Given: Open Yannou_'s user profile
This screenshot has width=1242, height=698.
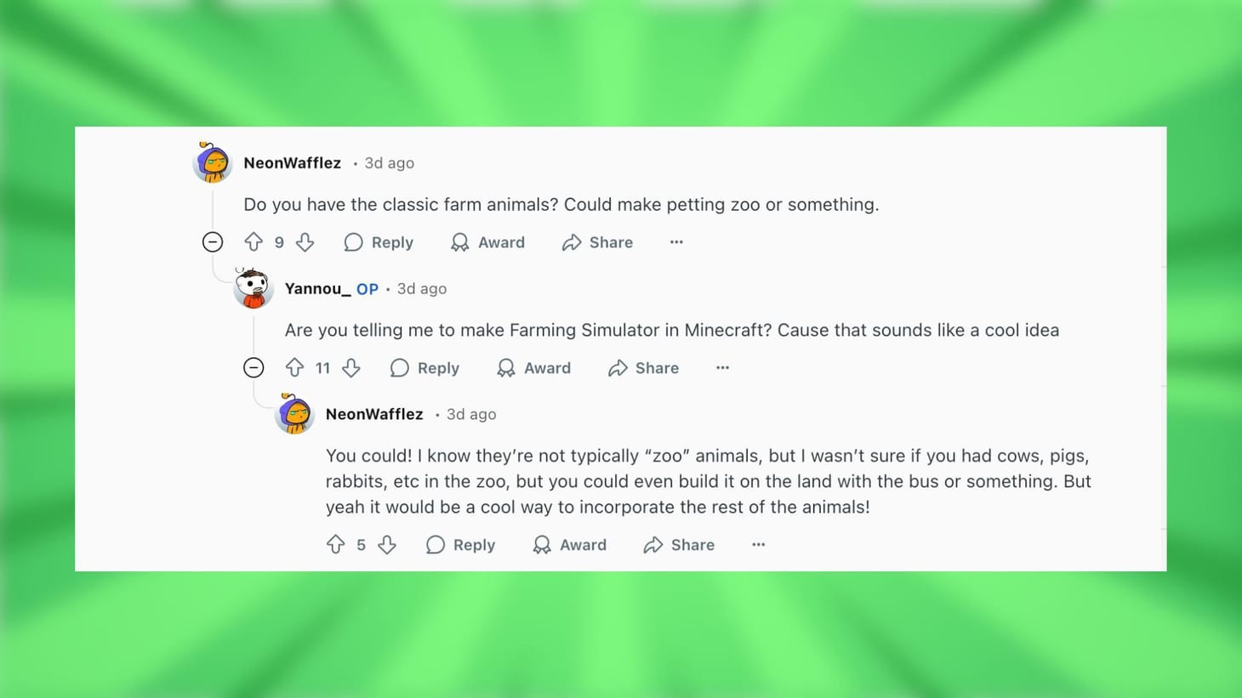Looking at the screenshot, I should [317, 287].
